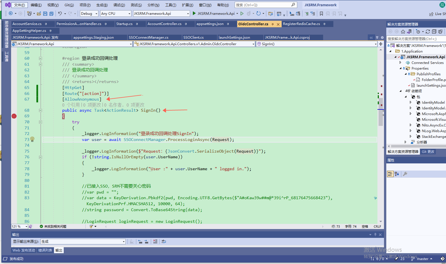Click the Save All toolbar icon
This screenshot has height=264, width=446.
(x=51, y=13)
